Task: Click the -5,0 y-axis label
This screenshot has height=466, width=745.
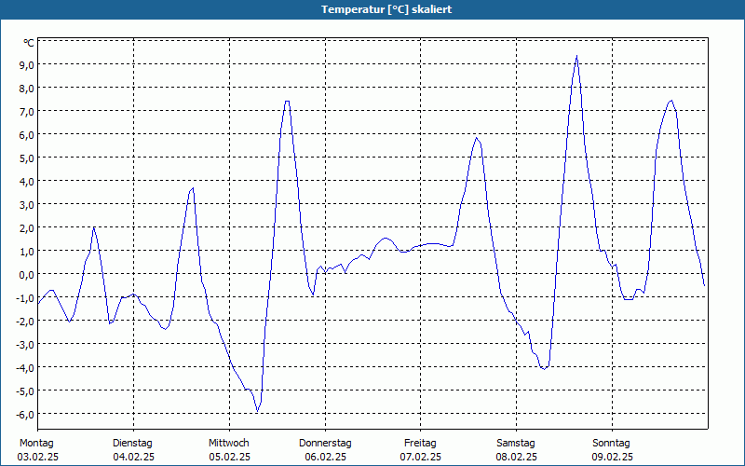Action: tap(25, 391)
